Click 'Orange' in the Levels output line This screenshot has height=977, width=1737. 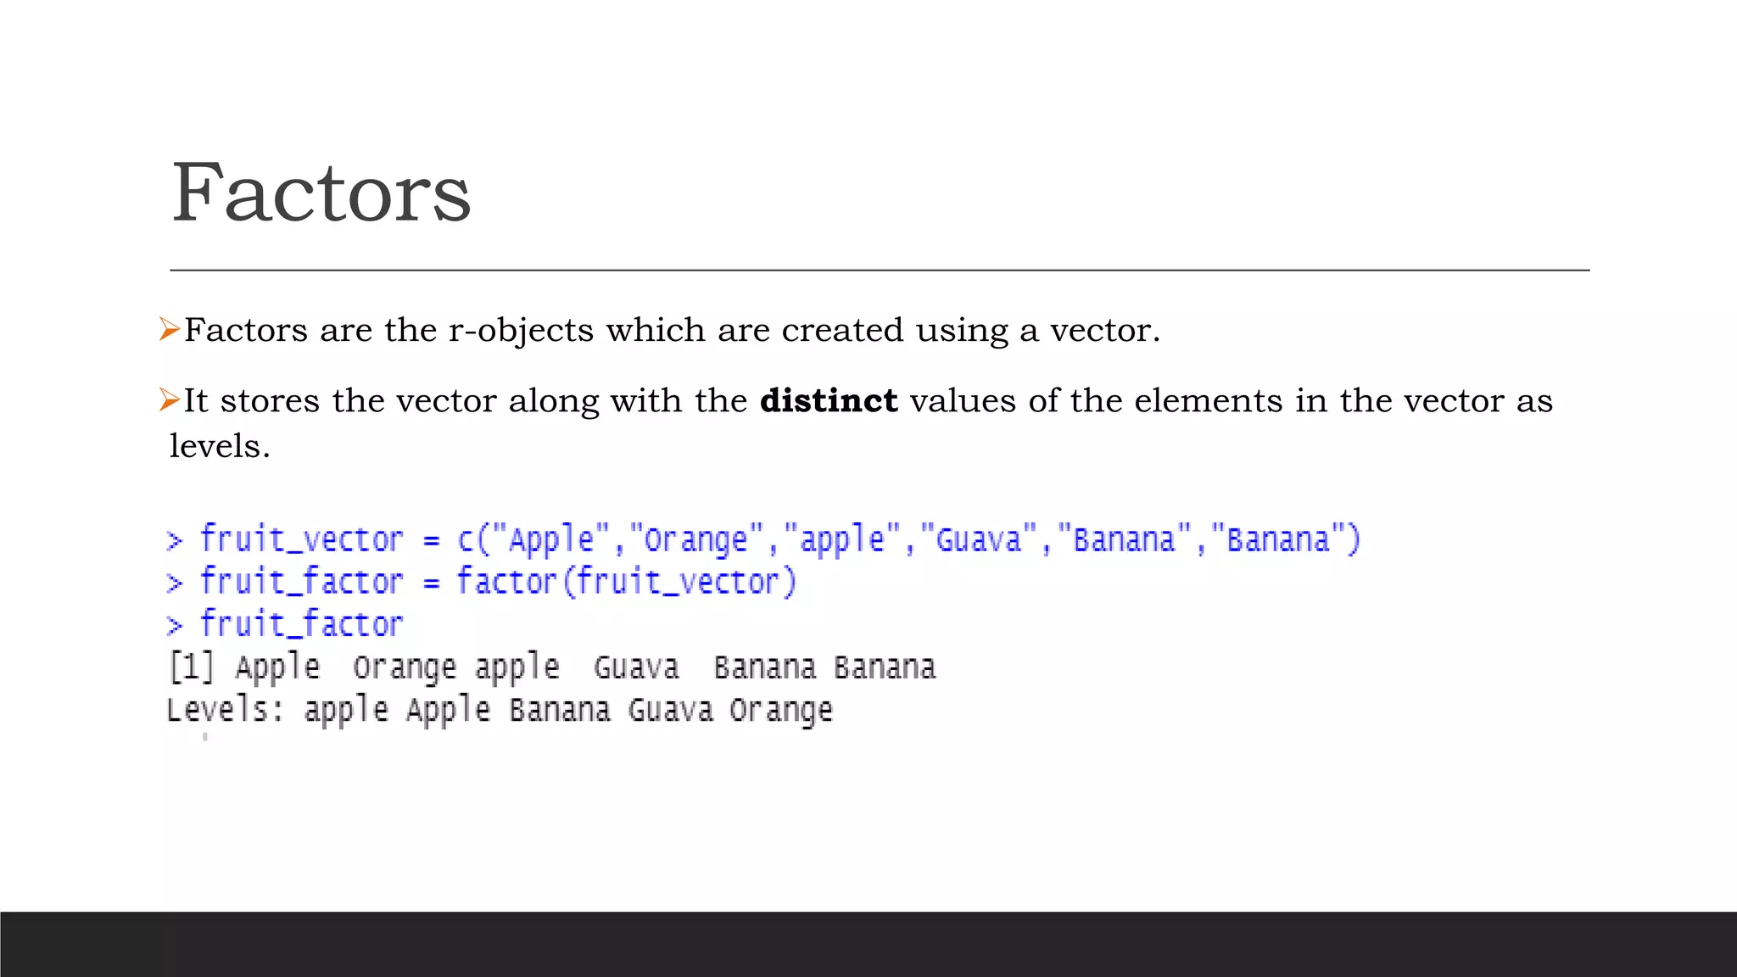(781, 711)
